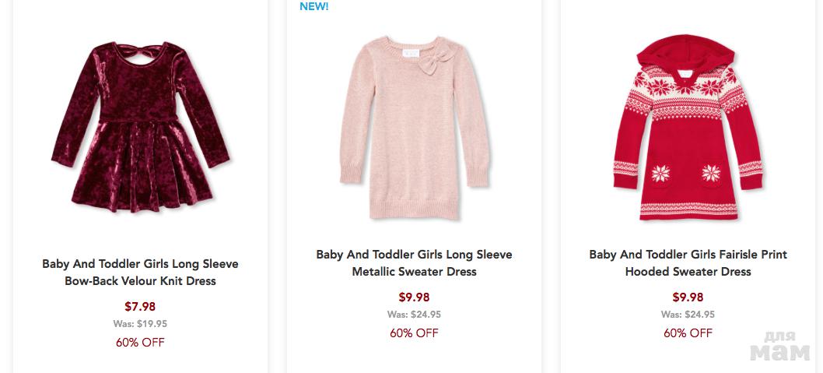Screen dimensions: 823x373
Task: Click the Bow-Back Velour Knit Dress title
Action: 140,273
